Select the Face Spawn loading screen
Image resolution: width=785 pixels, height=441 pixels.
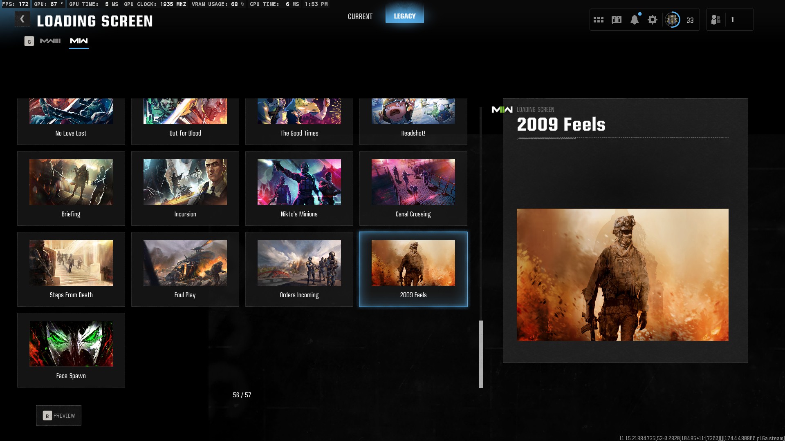[71, 350]
